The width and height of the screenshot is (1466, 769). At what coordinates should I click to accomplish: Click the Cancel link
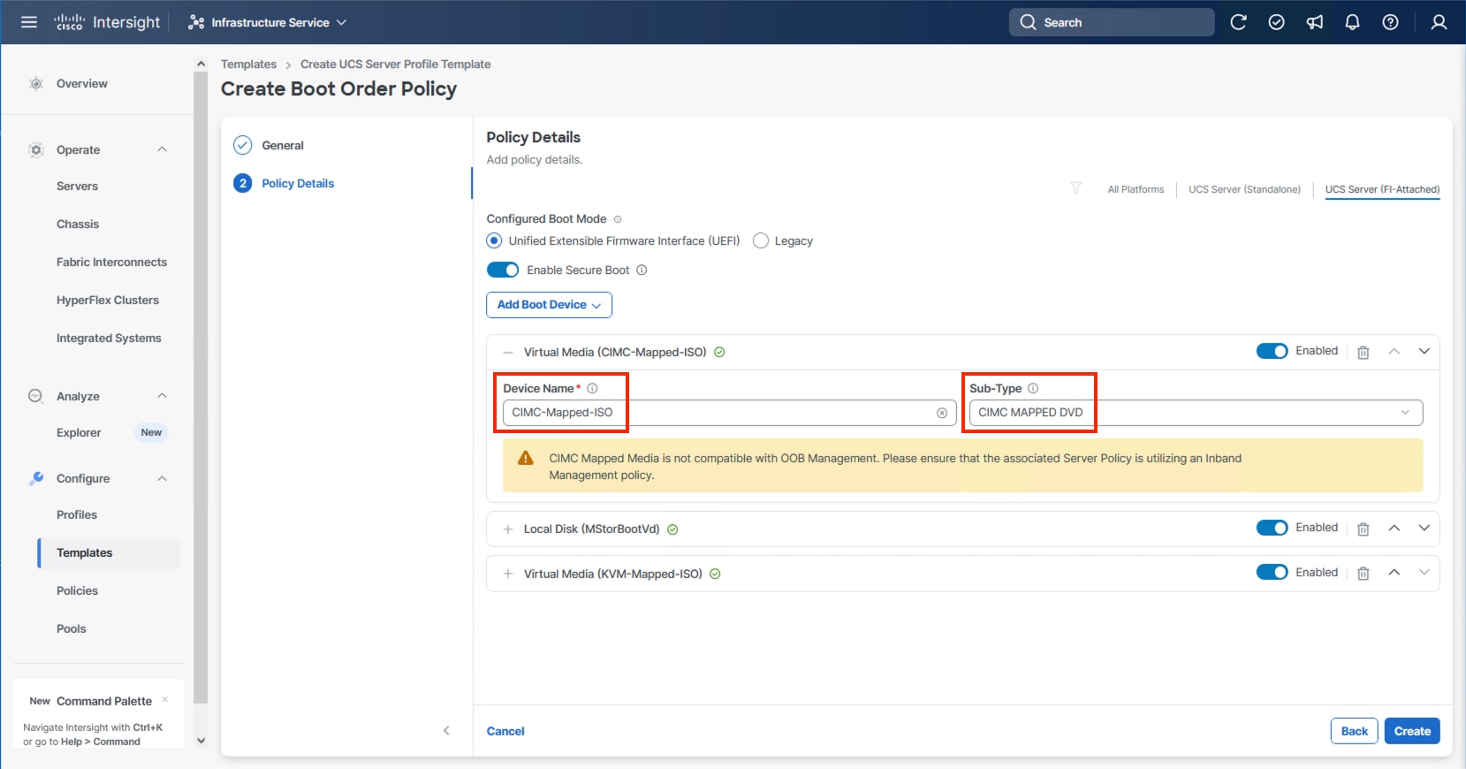tap(505, 731)
